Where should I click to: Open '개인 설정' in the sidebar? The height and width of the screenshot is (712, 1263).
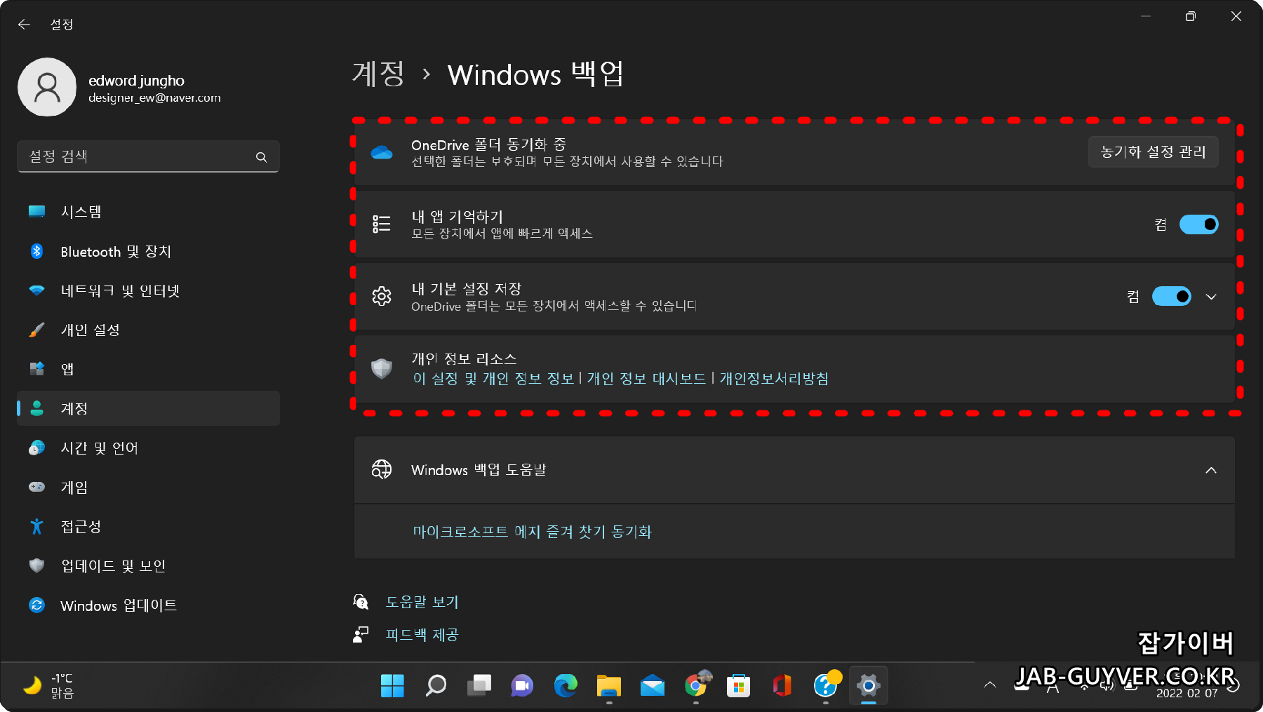click(148, 330)
